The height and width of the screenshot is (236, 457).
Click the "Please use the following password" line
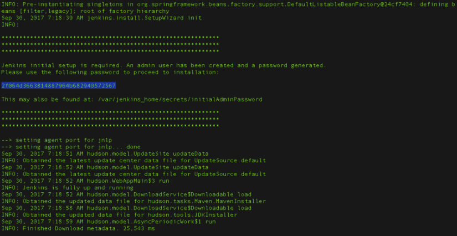[x=110, y=72]
